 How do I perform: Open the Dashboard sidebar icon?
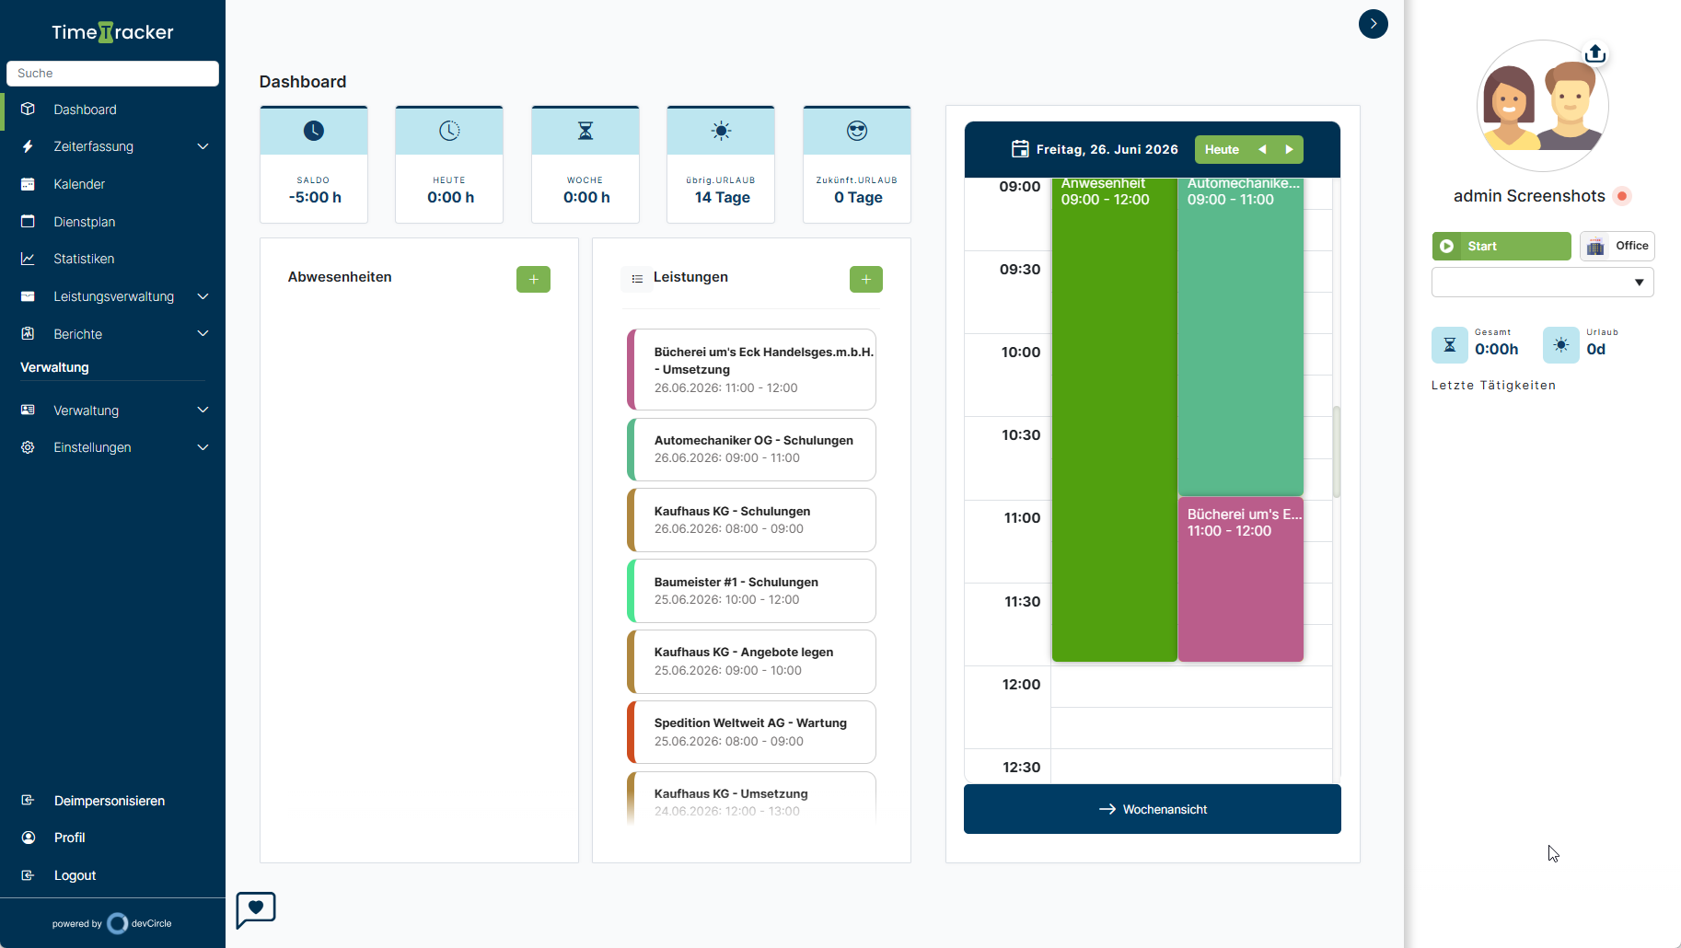pos(28,109)
